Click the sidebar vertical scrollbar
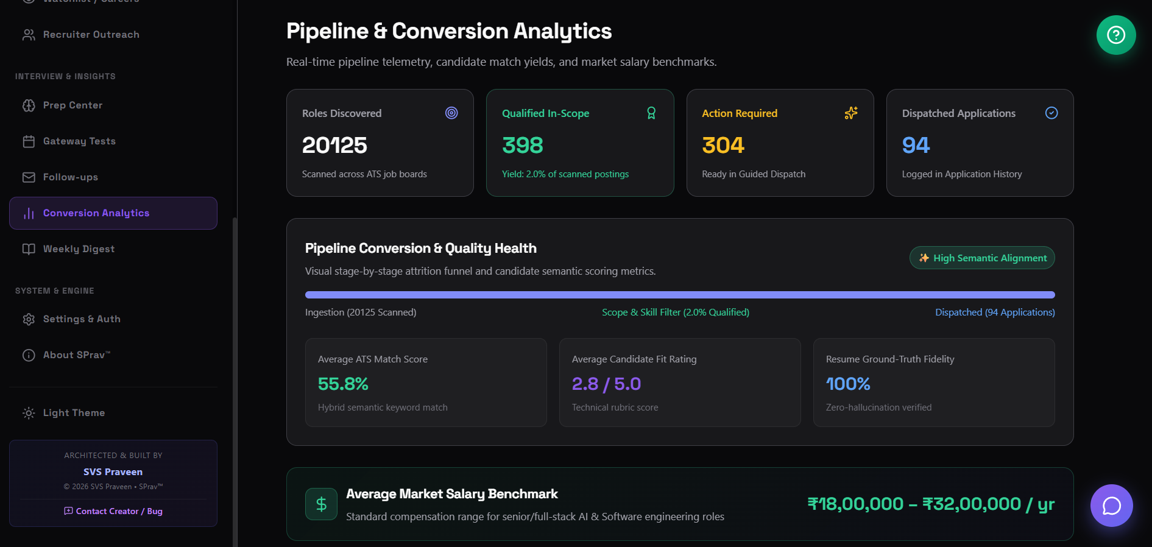Viewport: 1152px width, 547px height. pos(235,381)
